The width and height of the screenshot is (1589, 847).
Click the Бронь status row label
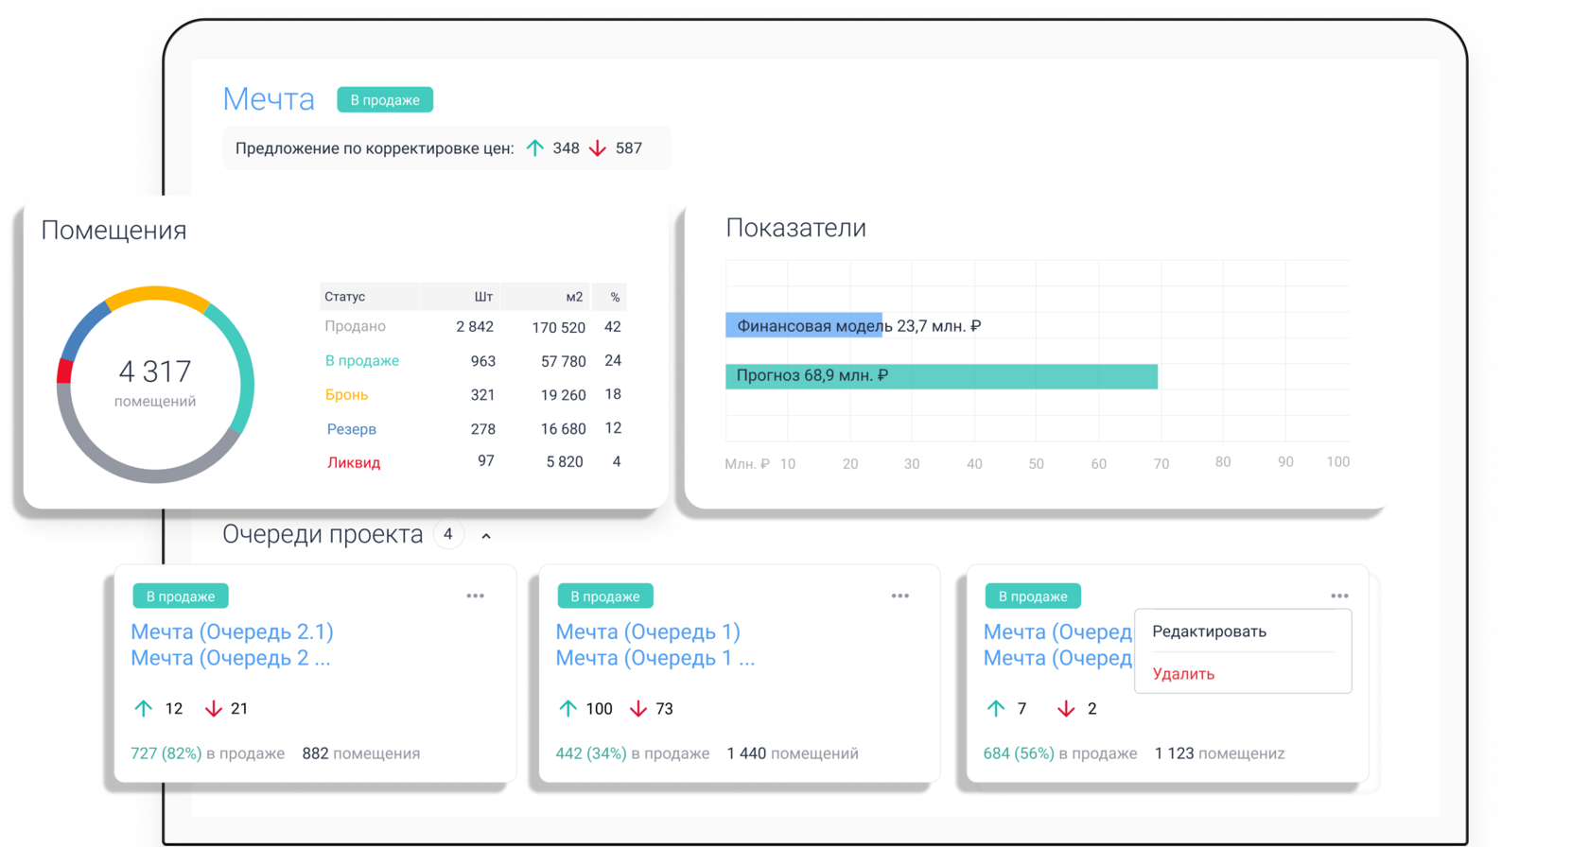(346, 394)
